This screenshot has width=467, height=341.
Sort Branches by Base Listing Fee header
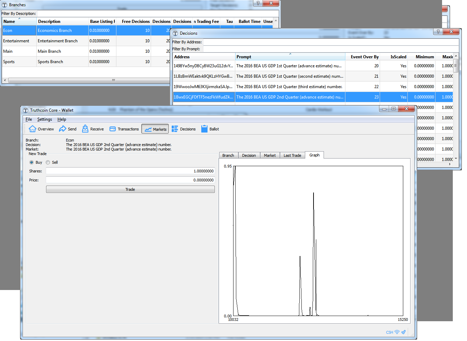(103, 22)
